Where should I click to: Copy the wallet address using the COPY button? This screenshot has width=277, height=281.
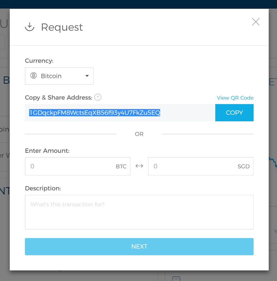(x=234, y=112)
